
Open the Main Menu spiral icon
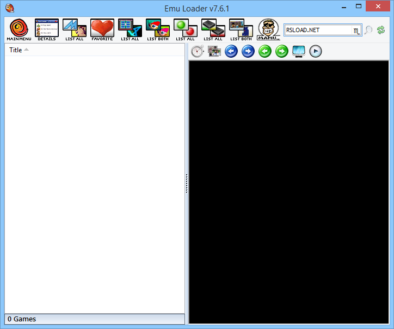[x=19, y=29]
